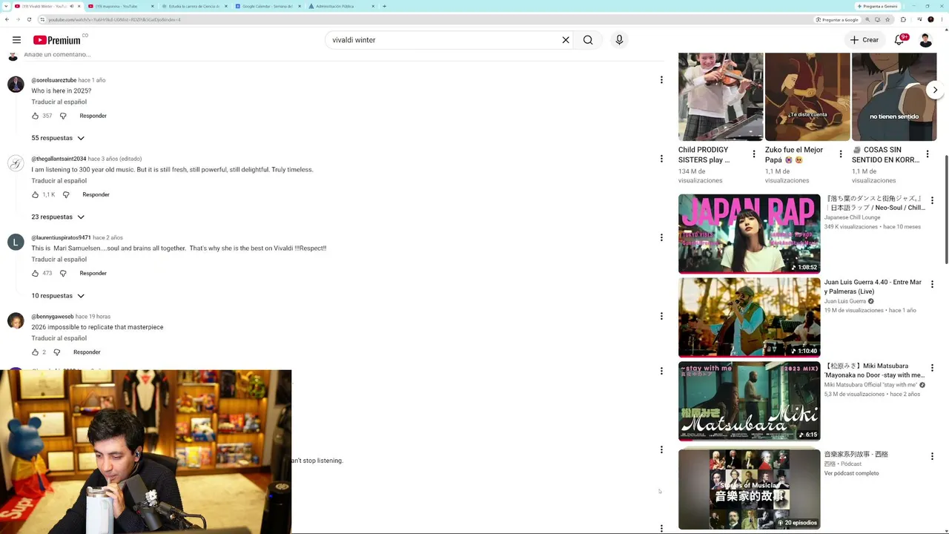Expand the 55 respuestas replies
The image size is (949, 534).
(58, 138)
